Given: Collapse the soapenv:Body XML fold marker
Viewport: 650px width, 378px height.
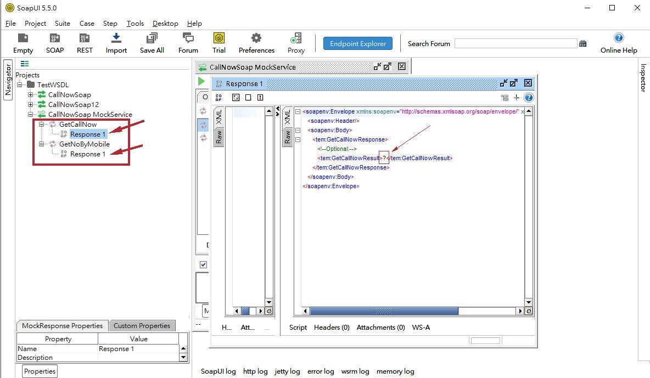Looking at the screenshot, I should 298,130.
